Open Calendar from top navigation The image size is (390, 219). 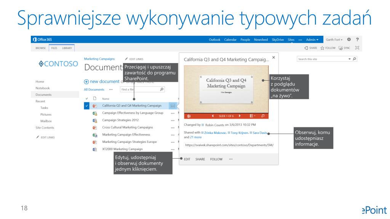230,40
